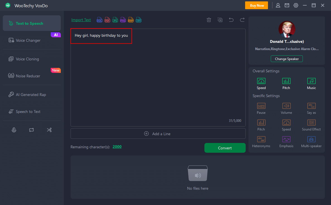
Task: Open overall Speed setting
Action: click(x=261, y=83)
